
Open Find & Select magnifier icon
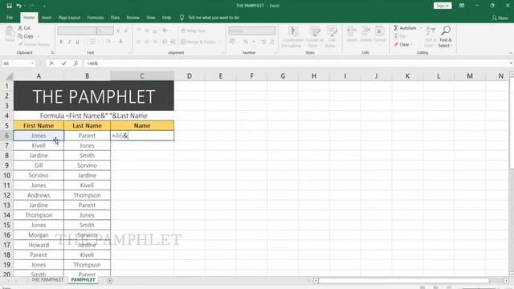click(446, 31)
